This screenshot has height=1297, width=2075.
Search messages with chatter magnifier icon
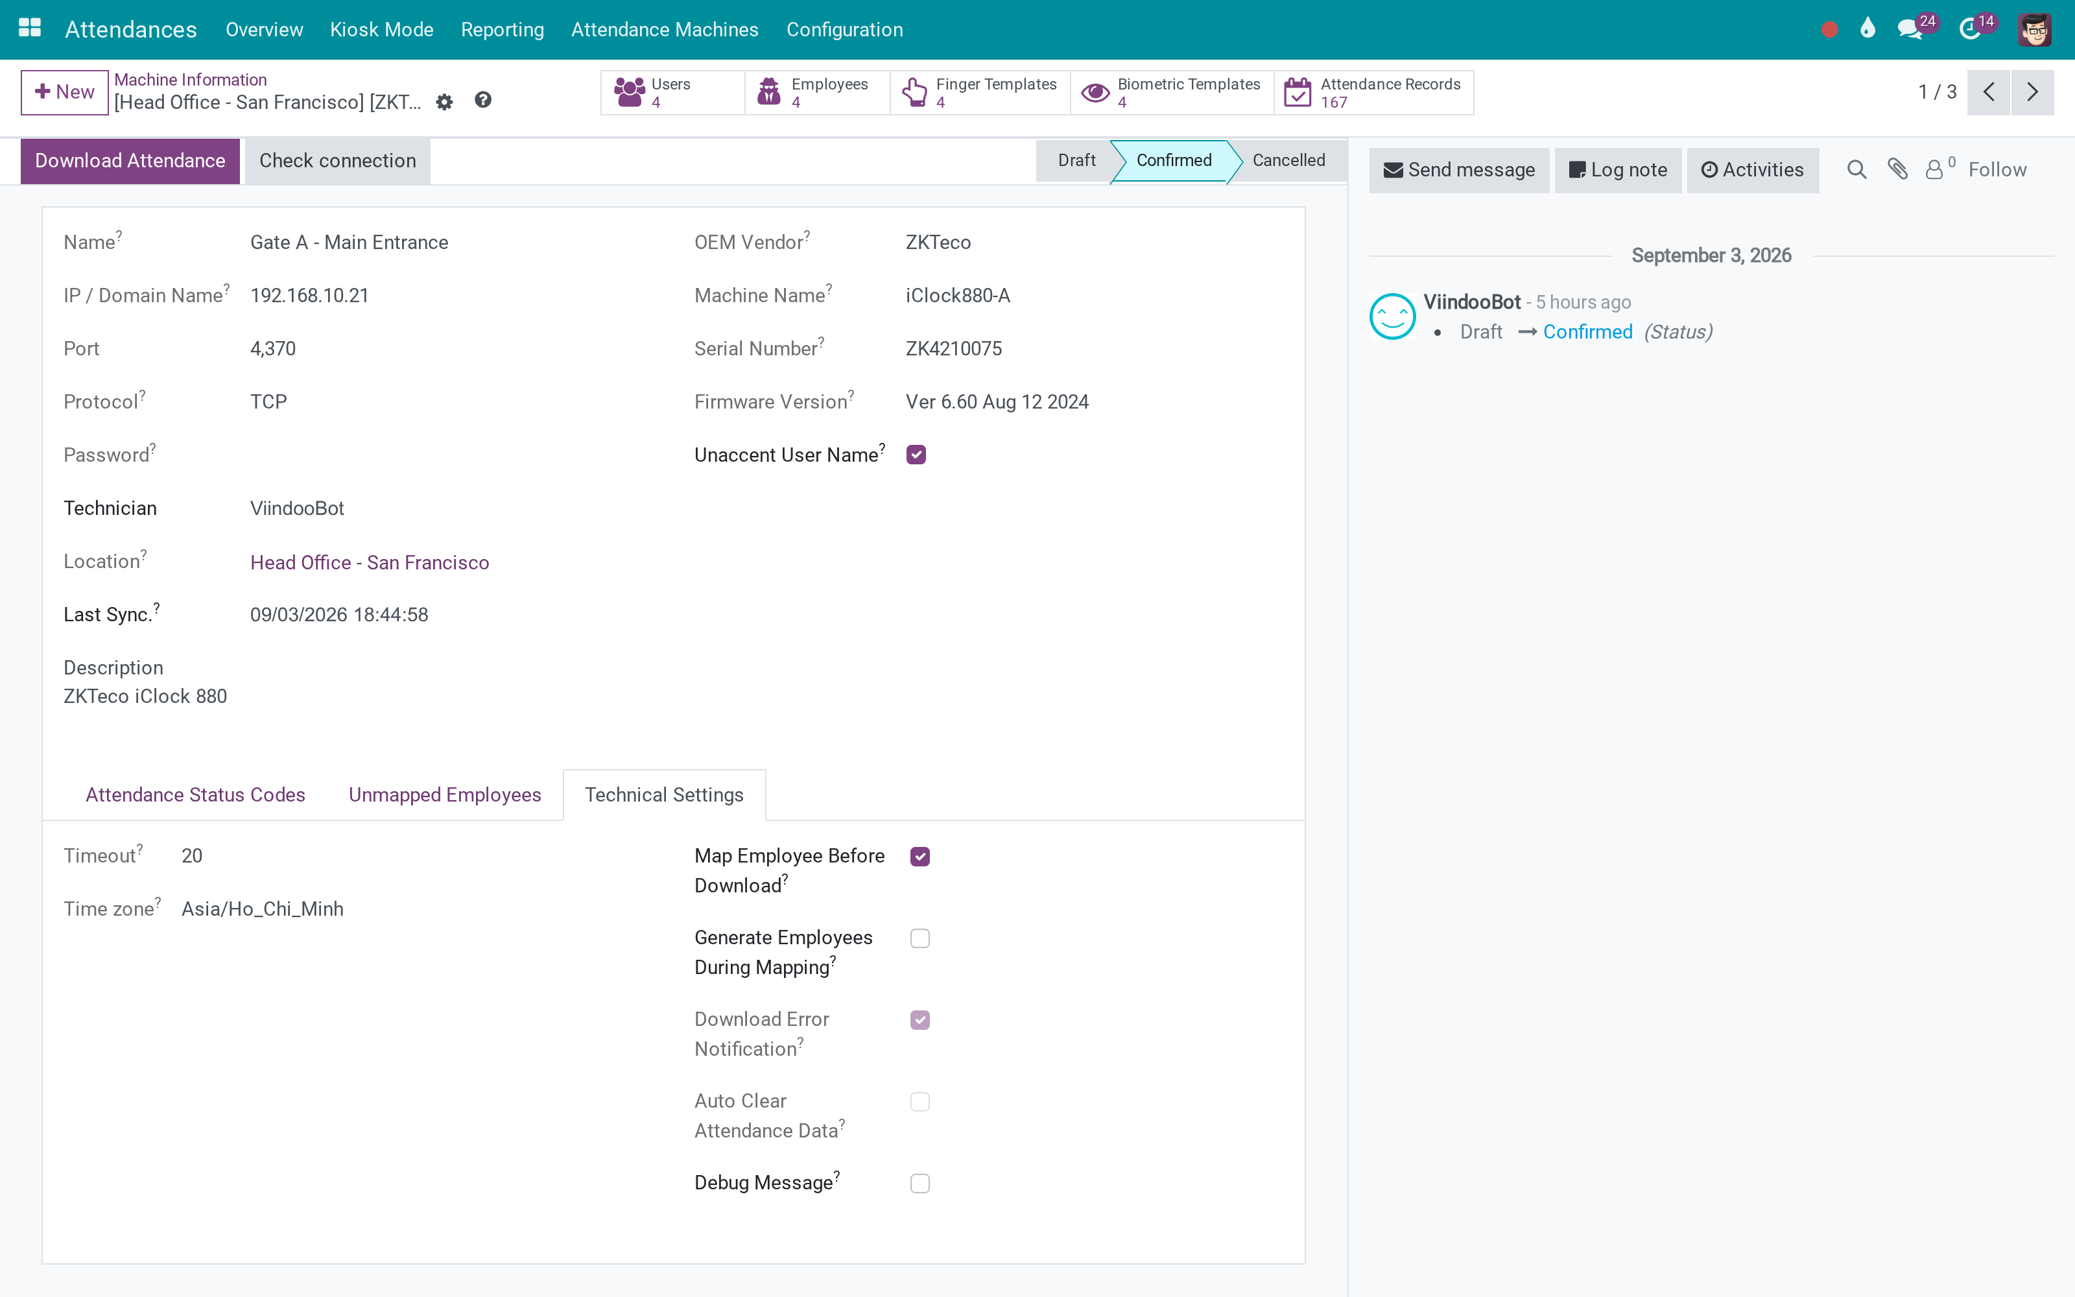click(1856, 170)
